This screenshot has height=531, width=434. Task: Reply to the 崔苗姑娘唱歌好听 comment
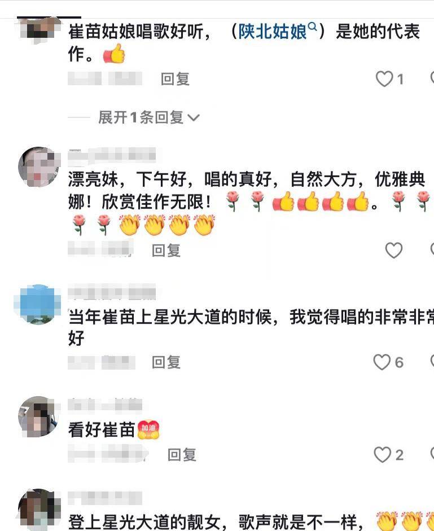click(x=175, y=79)
